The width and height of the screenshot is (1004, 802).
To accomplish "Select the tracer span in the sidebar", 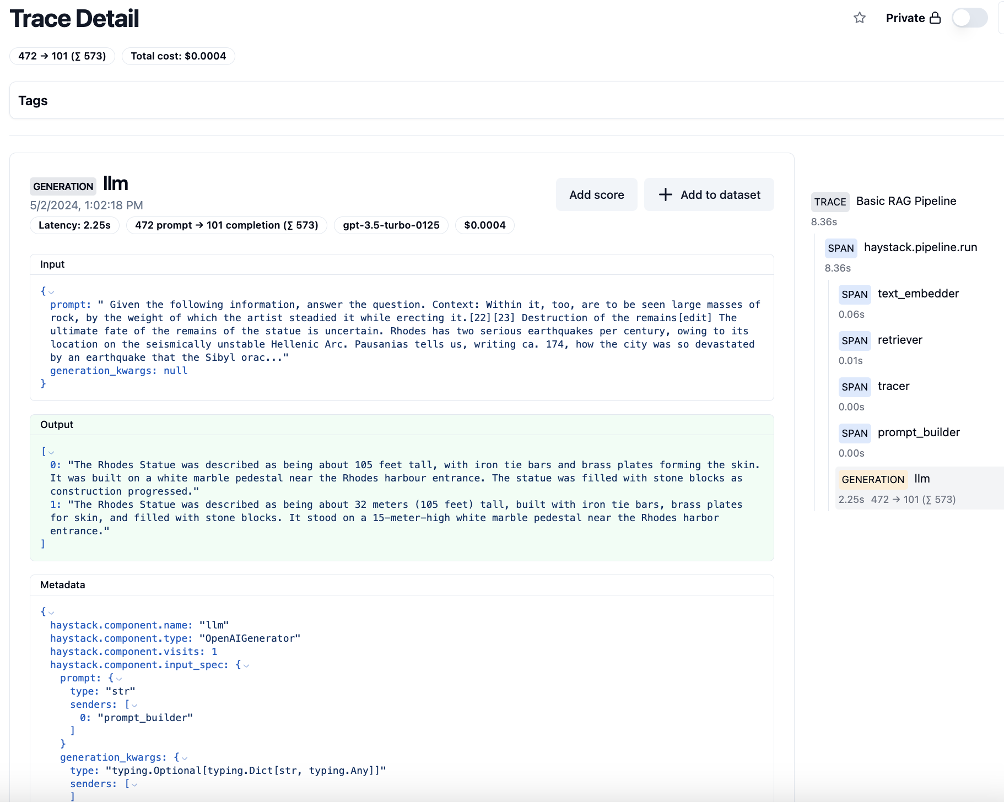I will click(893, 386).
